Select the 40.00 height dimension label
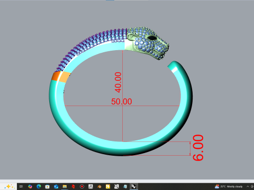The image size is (254, 190). 118,82
